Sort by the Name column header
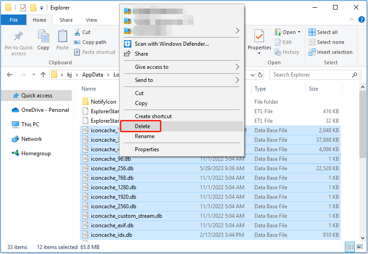This screenshot has width=368, height=254. click(x=89, y=89)
